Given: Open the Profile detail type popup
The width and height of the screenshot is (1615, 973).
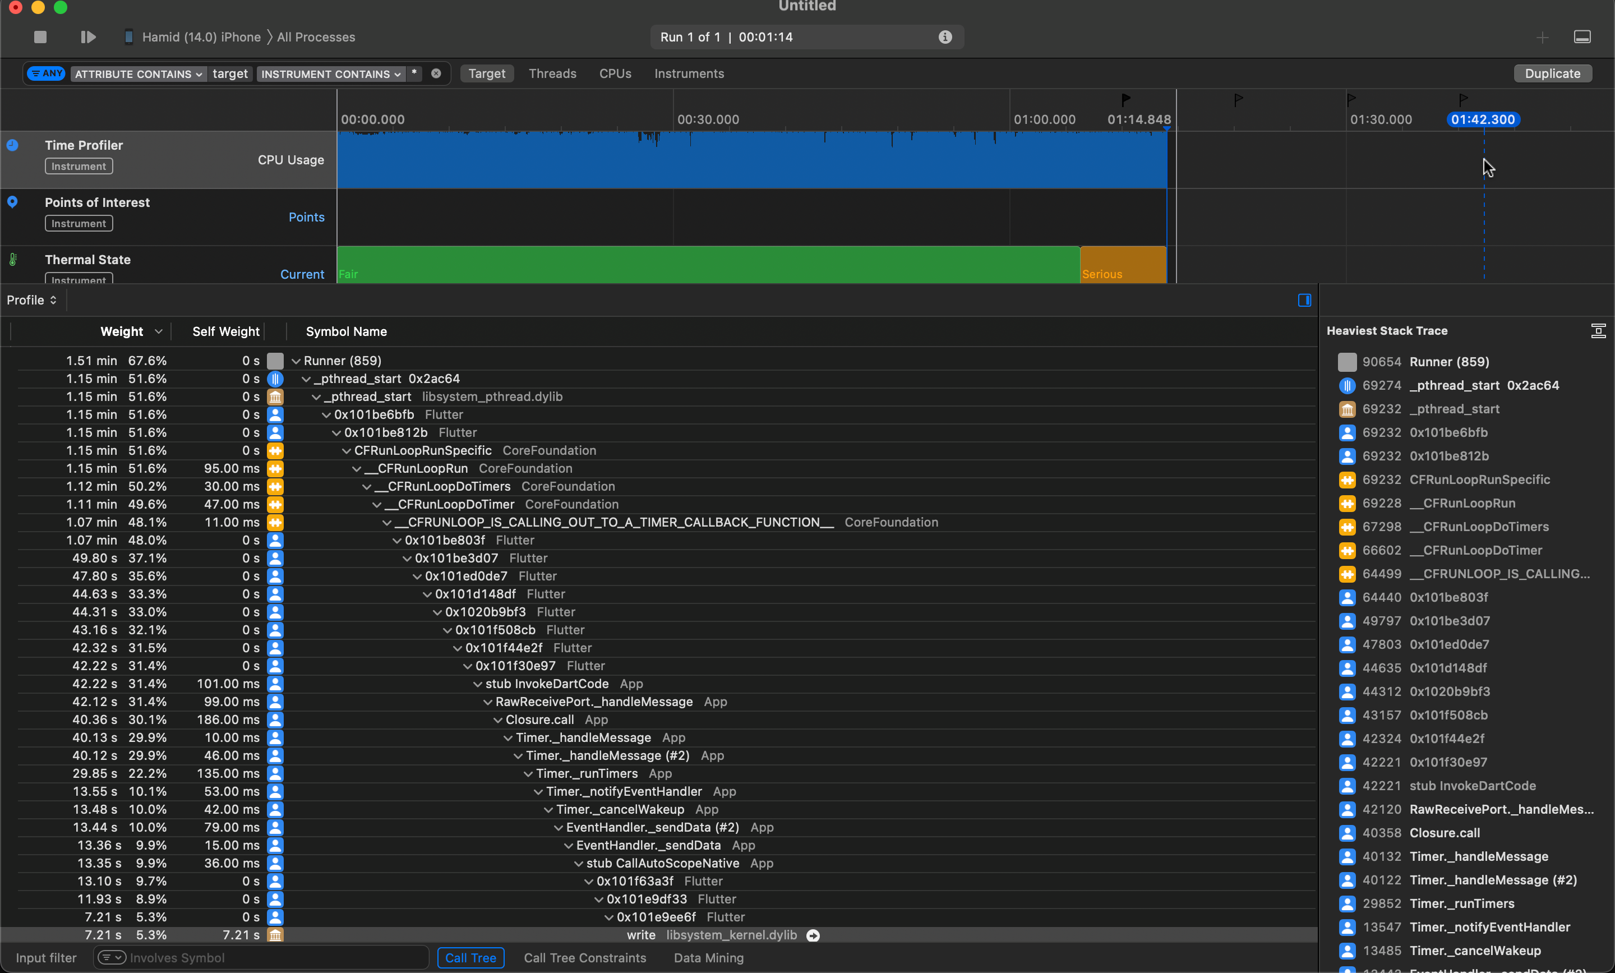Looking at the screenshot, I should point(31,300).
